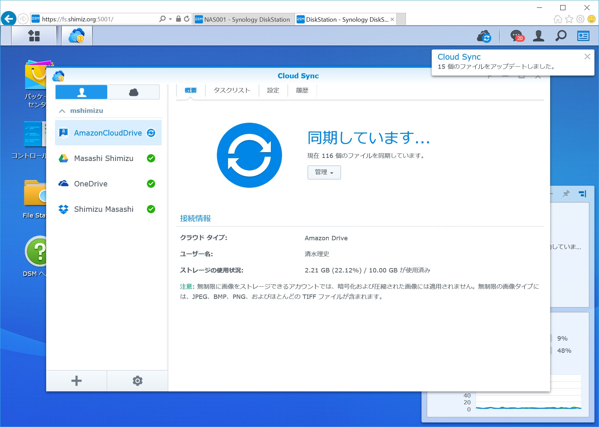Open the notifications panel
Image resolution: width=599 pixels, height=427 pixels.
(516, 35)
